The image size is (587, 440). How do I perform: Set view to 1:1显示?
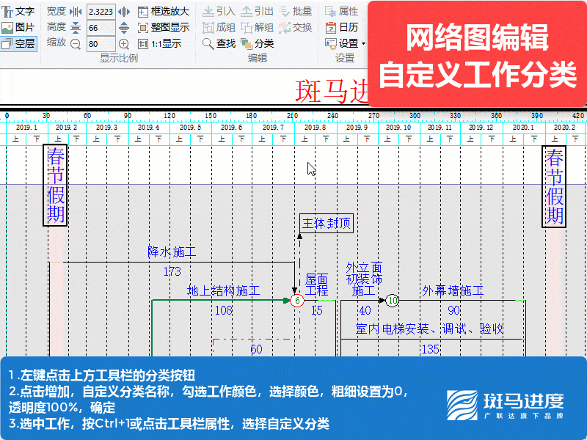[160, 44]
